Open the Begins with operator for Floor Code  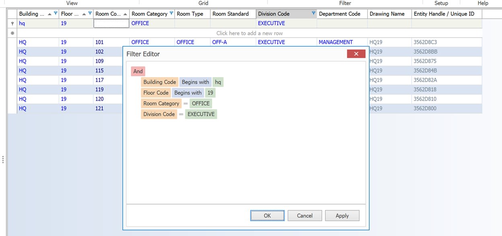point(188,93)
